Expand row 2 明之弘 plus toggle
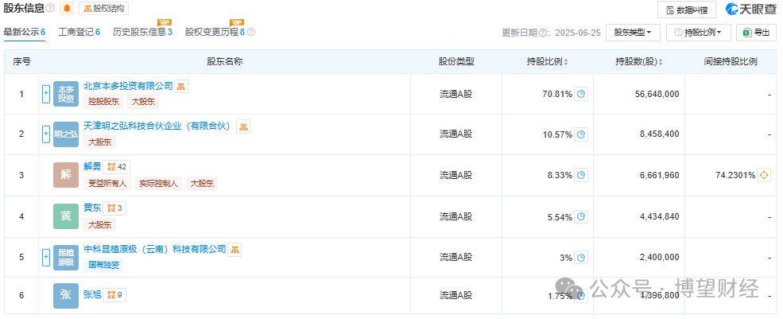This screenshot has width=783, height=319. coord(46,134)
